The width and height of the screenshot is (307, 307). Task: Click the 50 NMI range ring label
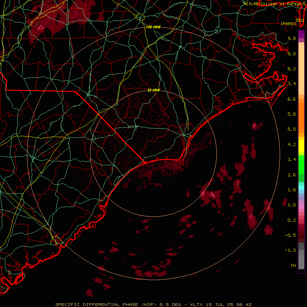pyautogui.click(x=153, y=90)
